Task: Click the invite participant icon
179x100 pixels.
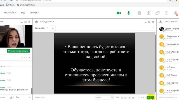Action: pos(149,13)
